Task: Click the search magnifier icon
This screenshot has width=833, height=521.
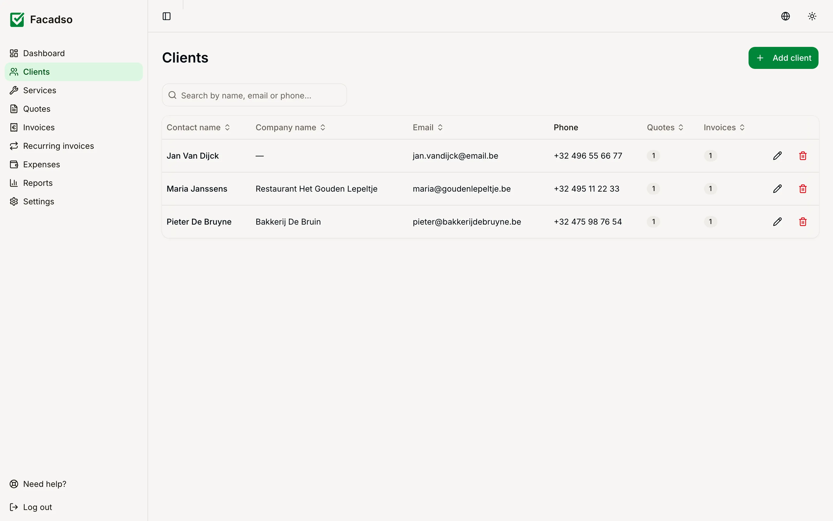Action: point(172,95)
